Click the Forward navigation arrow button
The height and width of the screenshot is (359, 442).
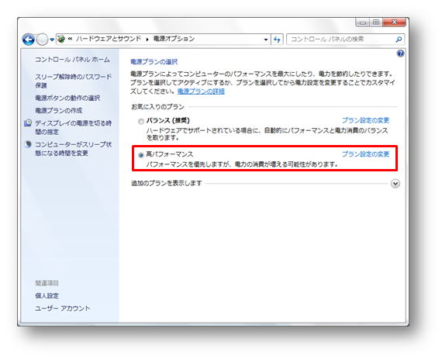point(43,40)
